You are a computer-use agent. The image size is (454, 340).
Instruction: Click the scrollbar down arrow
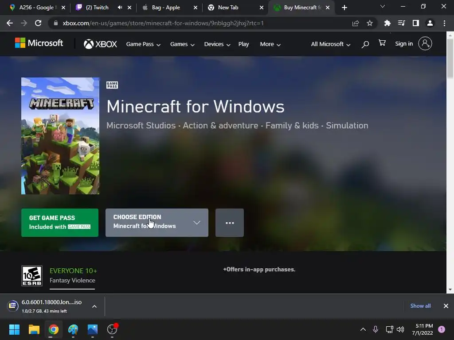coord(450,290)
